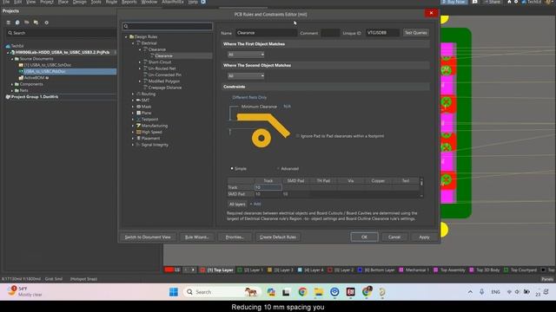Open the ActiveBOM document in Projects

[35, 78]
